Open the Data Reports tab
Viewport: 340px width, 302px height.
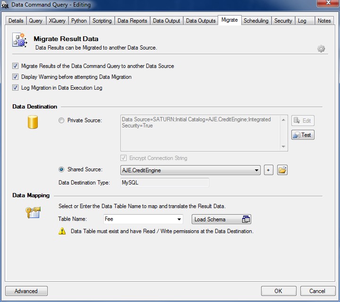tap(132, 21)
